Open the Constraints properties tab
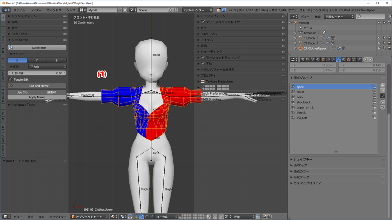 328,60
